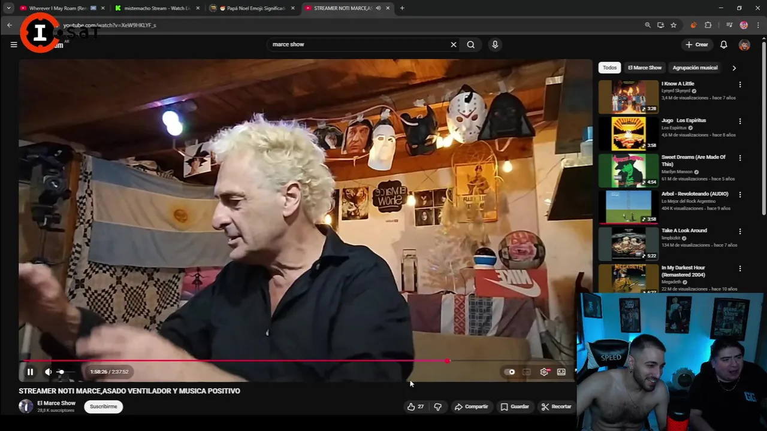The width and height of the screenshot is (767, 431).
Task: Click El Marce Show channel avatar
Action: tap(26, 406)
